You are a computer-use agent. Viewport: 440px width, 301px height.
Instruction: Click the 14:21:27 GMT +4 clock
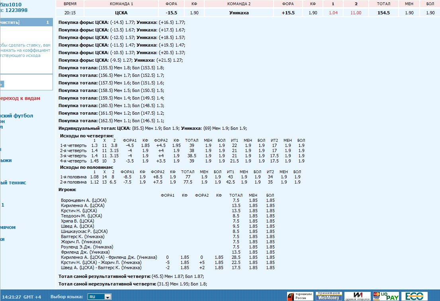(x=22, y=297)
